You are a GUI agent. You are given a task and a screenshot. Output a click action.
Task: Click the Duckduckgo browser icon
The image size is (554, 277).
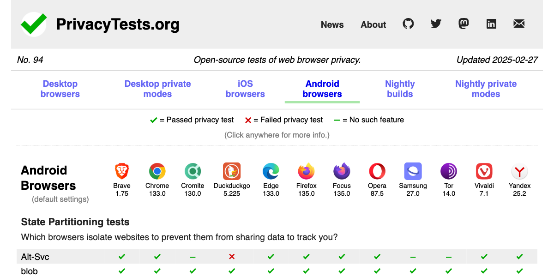tap(232, 171)
